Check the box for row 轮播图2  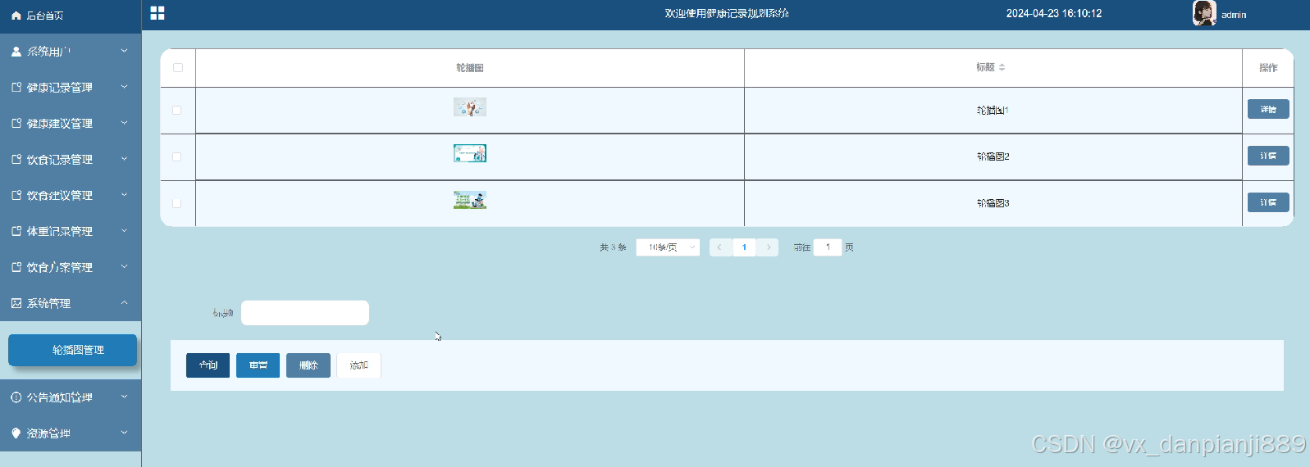pyautogui.click(x=177, y=156)
